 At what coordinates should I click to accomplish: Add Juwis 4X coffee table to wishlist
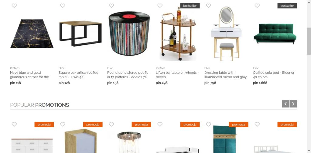[x=63, y=6]
